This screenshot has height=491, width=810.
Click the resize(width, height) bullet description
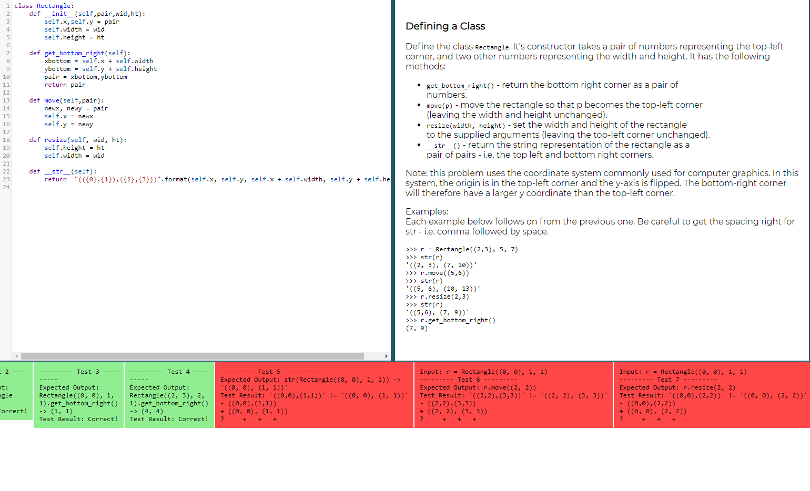[x=568, y=130]
